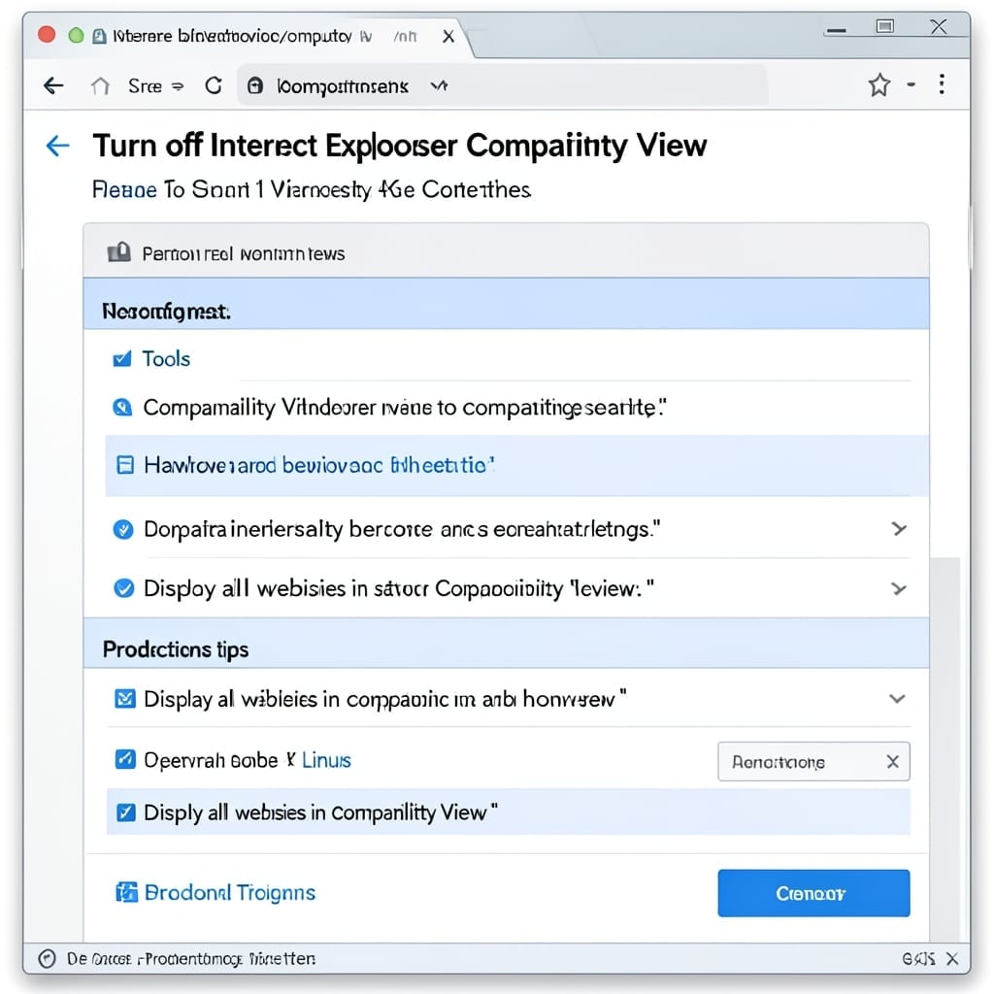The width and height of the screenshot is (994, 994).
Task: Toggle 'Disply all websies in Comparility View' checkbox
Action: click(125, 812)
